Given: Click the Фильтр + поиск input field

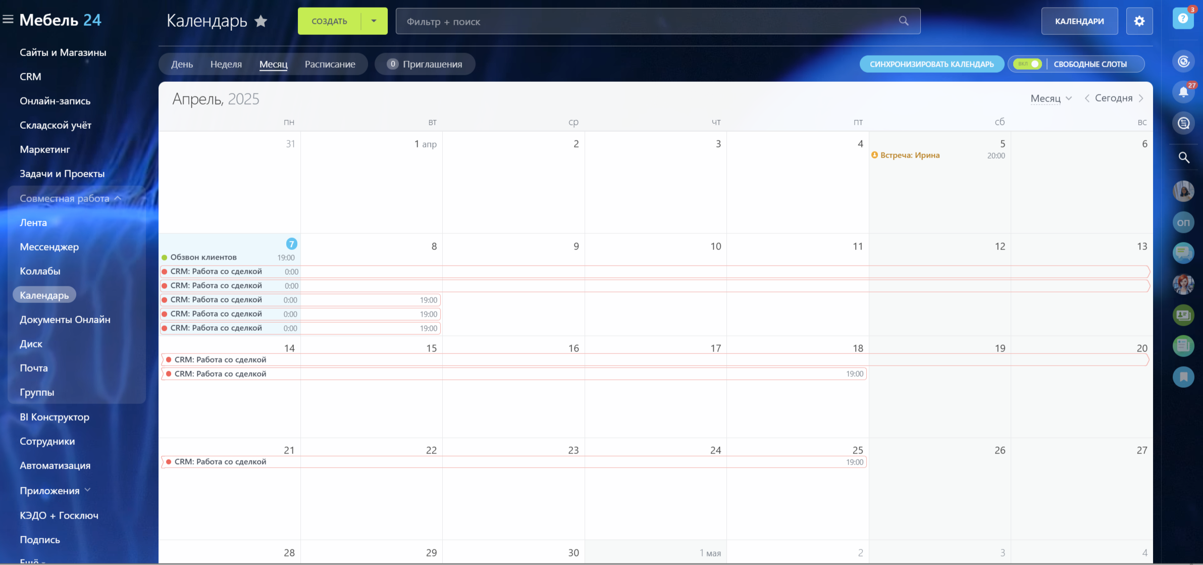Looking at the screenshot, I should [x=646, y=21].
